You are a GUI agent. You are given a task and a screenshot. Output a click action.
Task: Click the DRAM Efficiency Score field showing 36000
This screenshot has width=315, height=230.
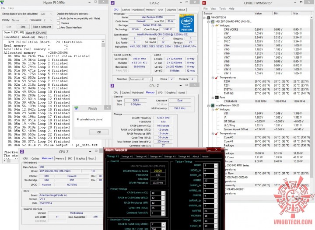tap(158, 171)
